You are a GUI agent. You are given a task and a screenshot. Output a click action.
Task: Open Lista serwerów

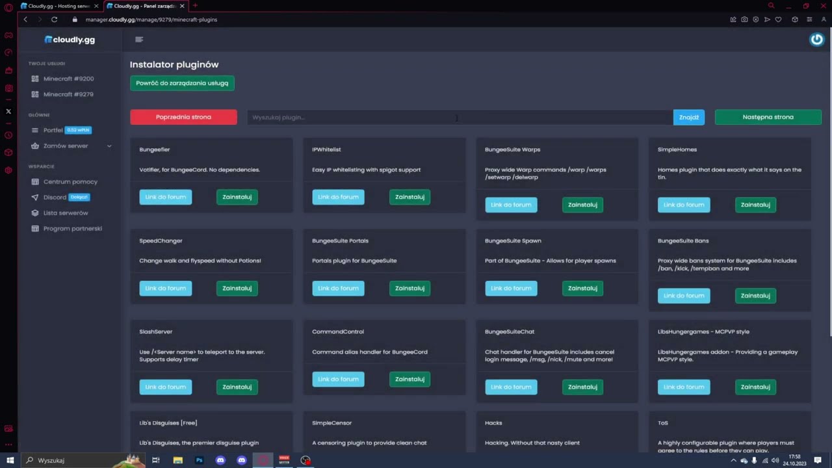pyautogui.click(x=65, y=213)
